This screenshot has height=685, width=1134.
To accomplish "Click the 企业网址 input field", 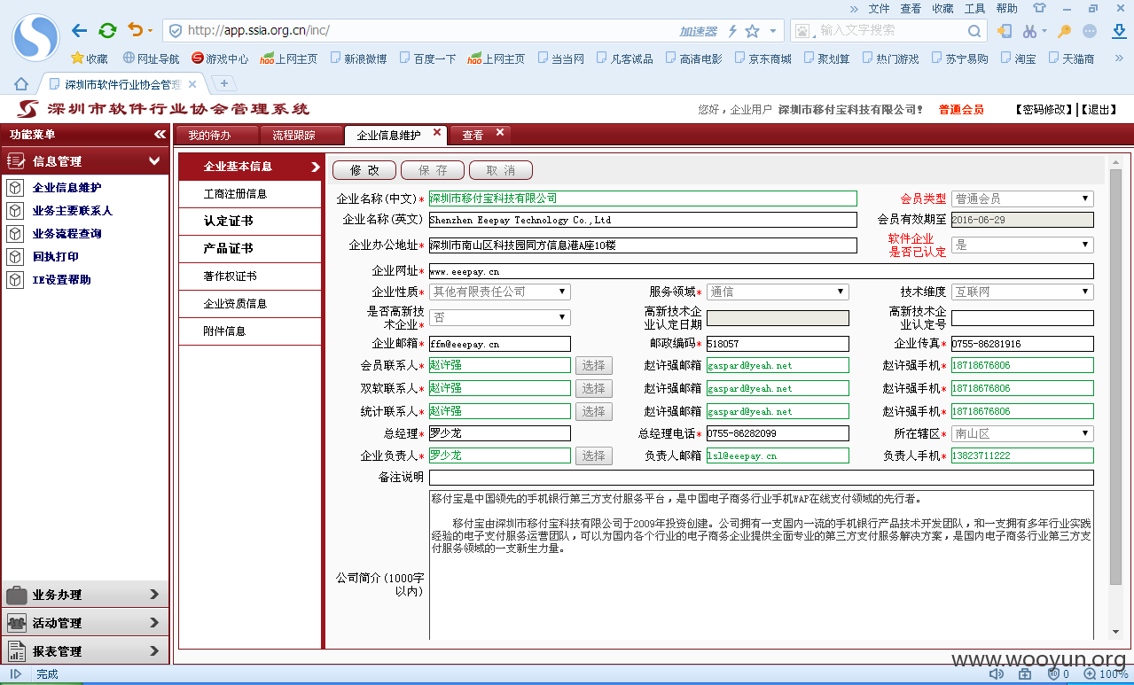I will coord(762,271).
